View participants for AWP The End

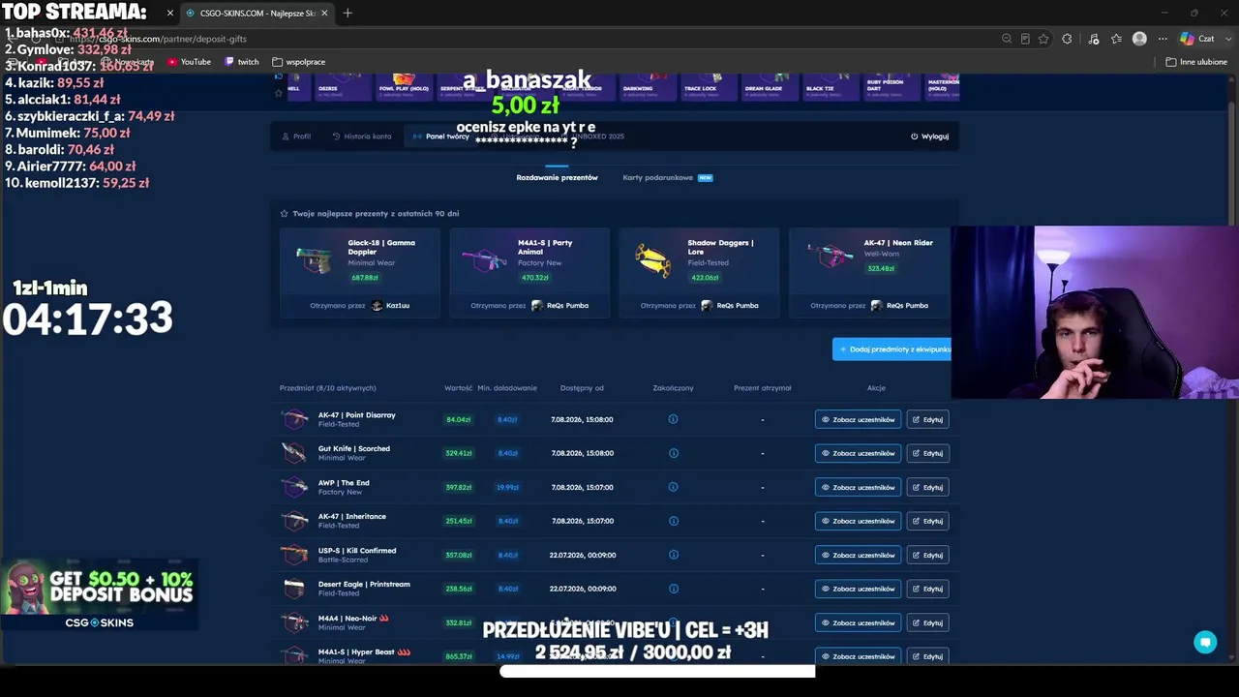(x=858, y=487)
